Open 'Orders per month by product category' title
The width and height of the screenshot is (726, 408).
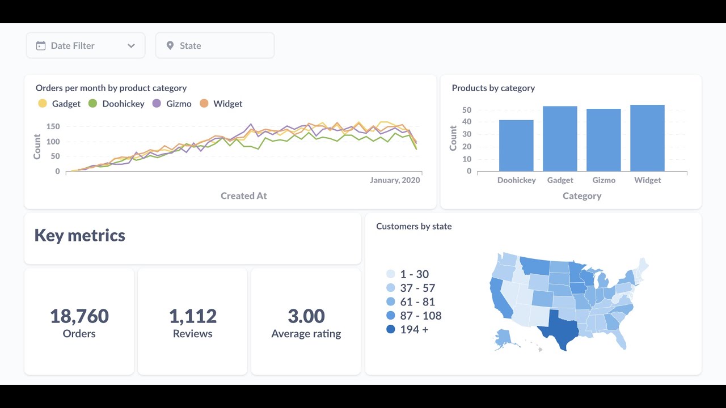click(111, 88)
